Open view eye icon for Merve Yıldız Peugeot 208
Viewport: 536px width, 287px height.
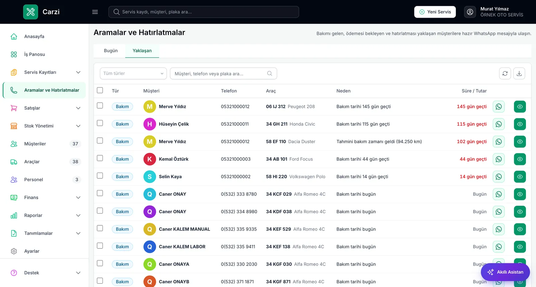[520, 107]
